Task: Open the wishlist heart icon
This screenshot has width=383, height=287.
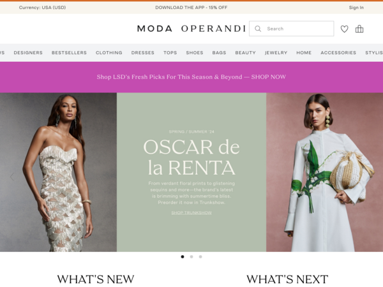Action: pos(345,29)
